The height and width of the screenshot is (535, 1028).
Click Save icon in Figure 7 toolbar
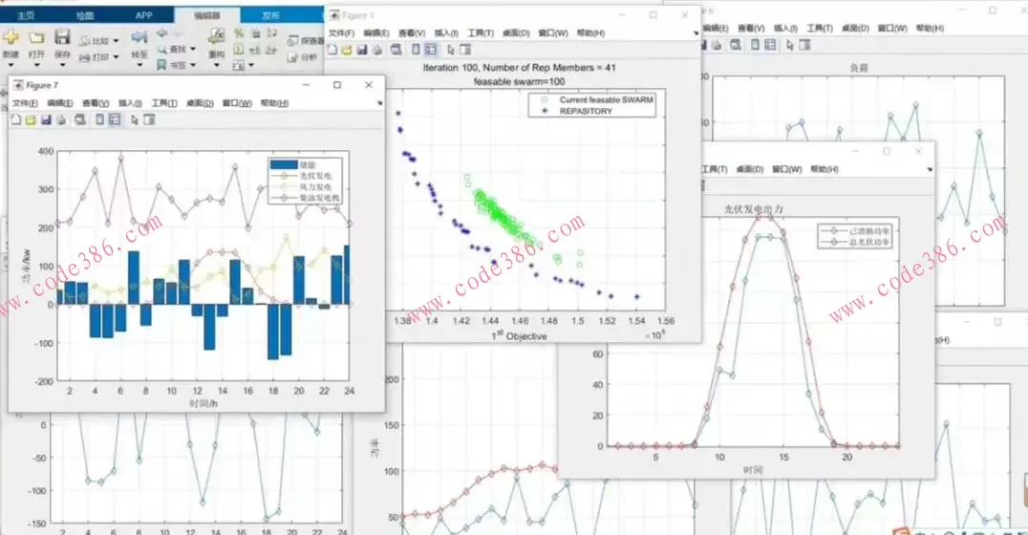coord(46,120)
